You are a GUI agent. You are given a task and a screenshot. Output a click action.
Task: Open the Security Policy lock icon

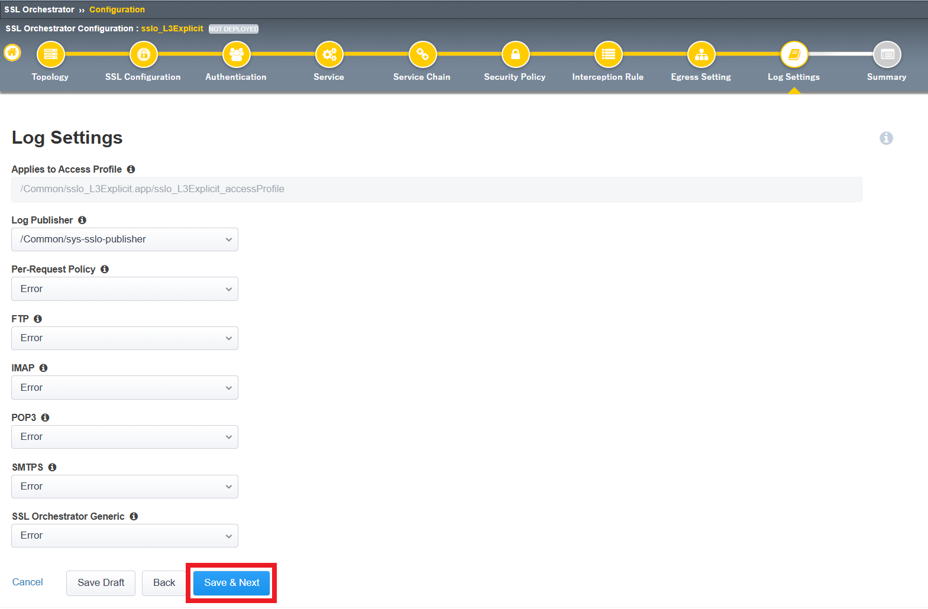[515, 54]
